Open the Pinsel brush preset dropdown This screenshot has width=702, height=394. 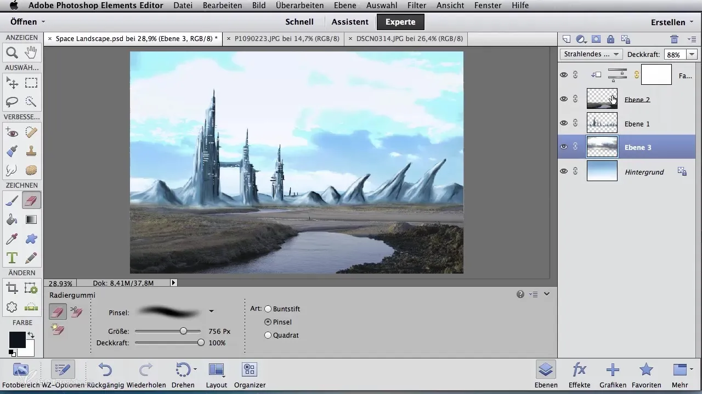pyautogui.click(x=211, y=312)
